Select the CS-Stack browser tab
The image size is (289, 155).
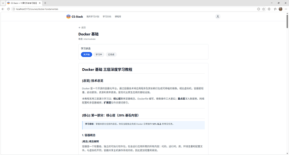(24, 3)
